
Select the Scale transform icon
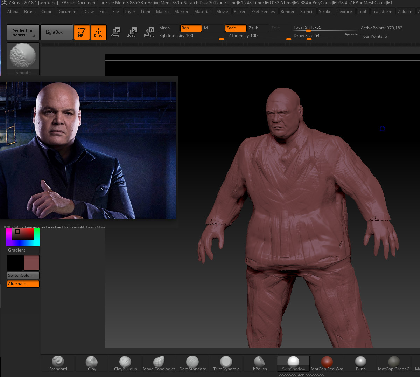pos(132,32)
